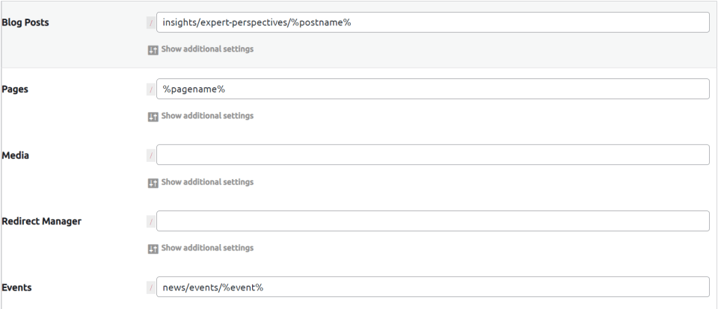Reveal additional settings text for Redirect Manager
This screenshot has width=718, height=309.
pyautogui.click(x=207, y=248)
